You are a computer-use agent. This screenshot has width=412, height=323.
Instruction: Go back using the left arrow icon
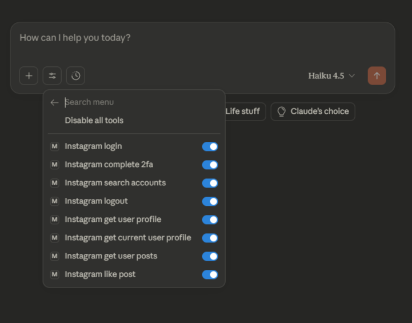54,102
